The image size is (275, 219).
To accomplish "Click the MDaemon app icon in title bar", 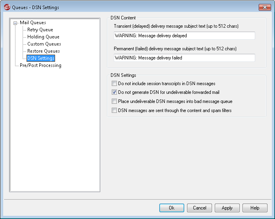I will [6, 7].
